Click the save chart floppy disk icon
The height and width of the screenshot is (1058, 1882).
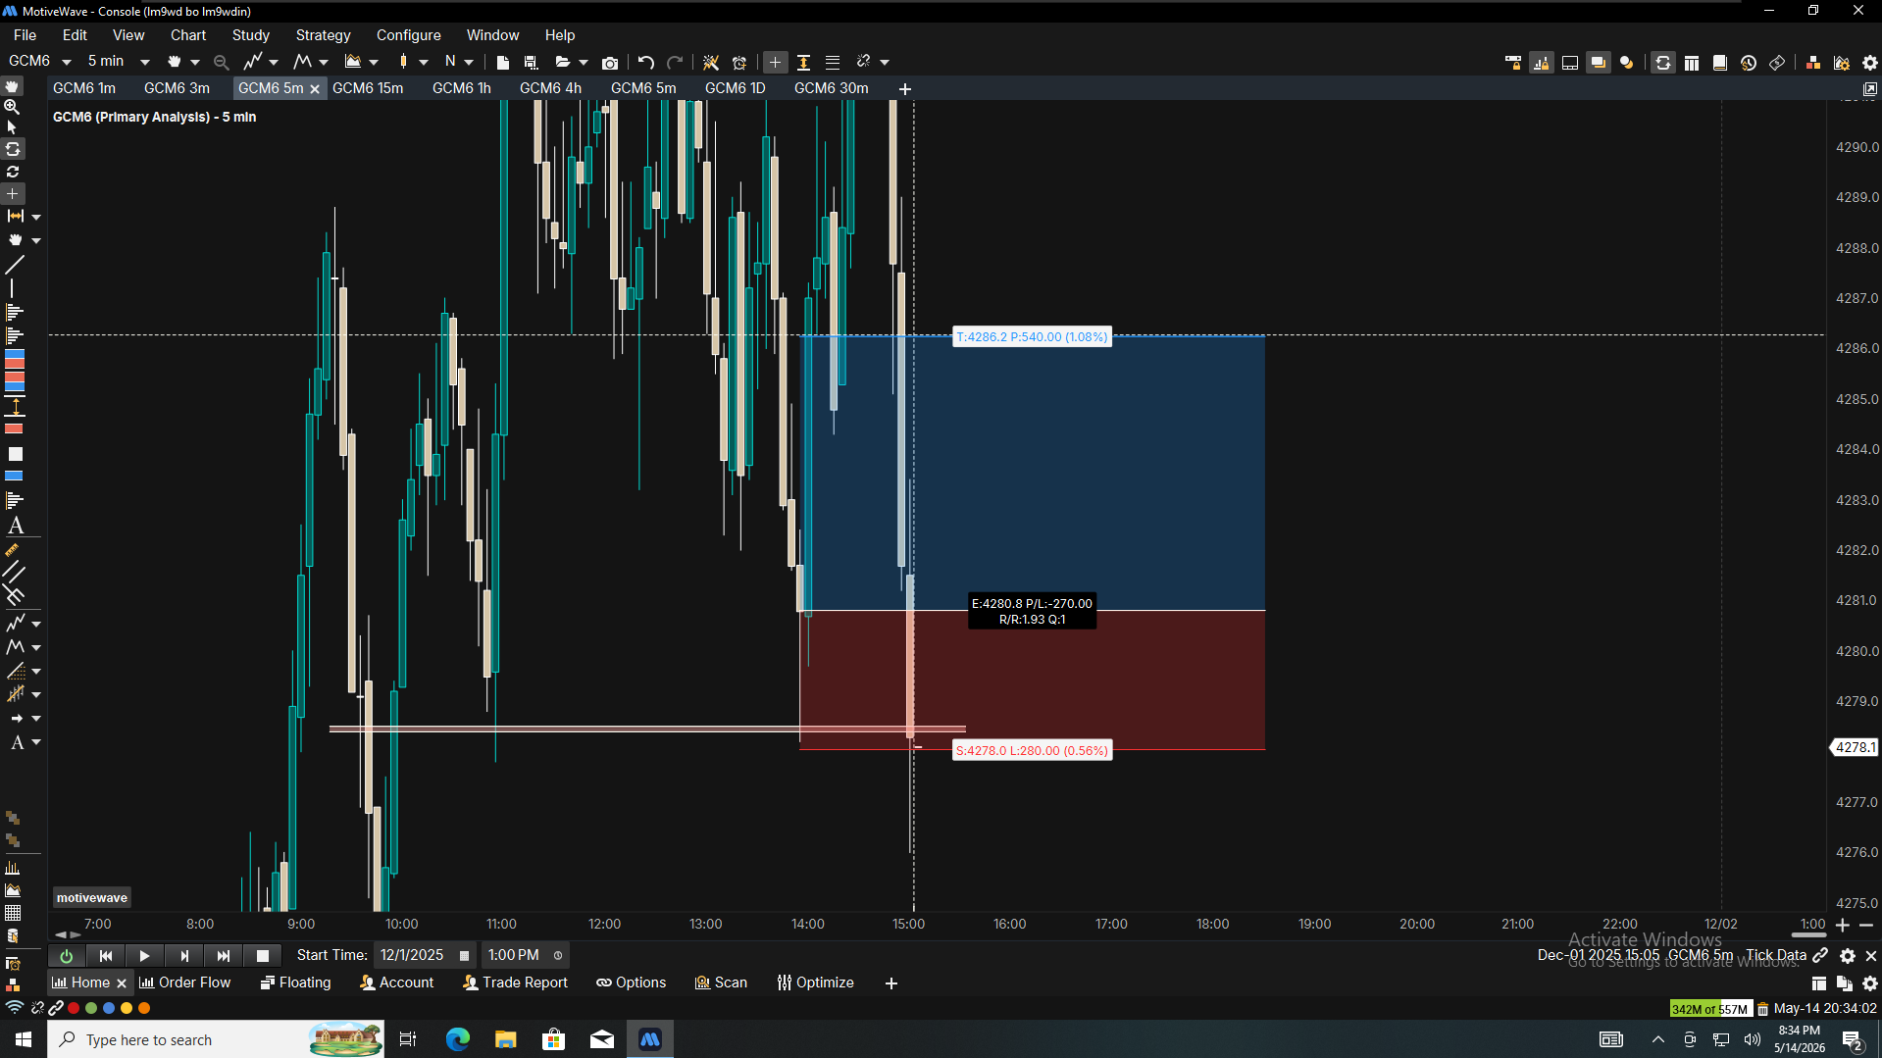tap(532, 63)
